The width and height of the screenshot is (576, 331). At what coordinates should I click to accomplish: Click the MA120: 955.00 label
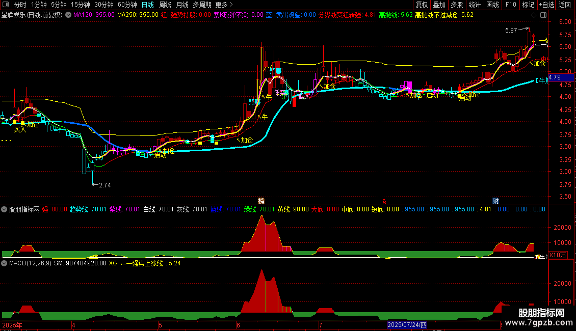tap(94, 15)
